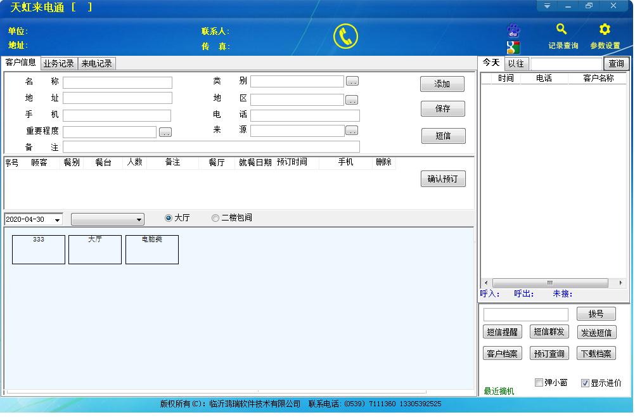The width and height of the screenshot is (635, 417).
Task: Click the 查询 button
Action: [x=617, y=63]
